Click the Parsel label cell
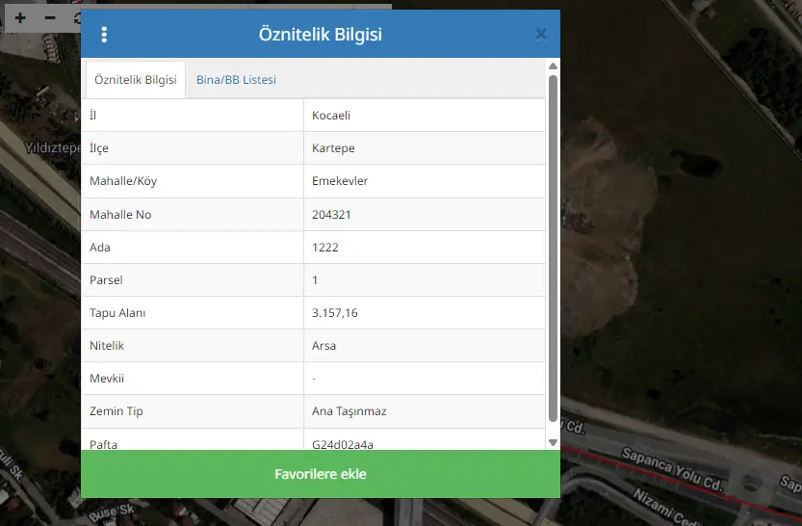 193,280
